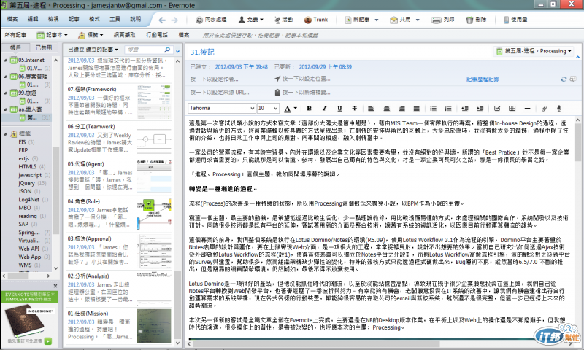Align text right

click(401, 108)
